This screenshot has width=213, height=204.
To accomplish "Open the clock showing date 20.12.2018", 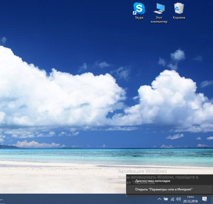I will pyautogui.click(x=190, y=199).
